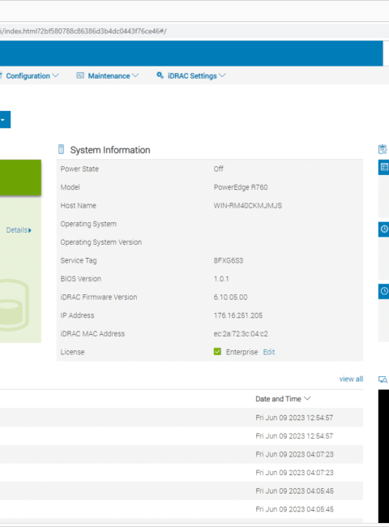The image size is (389, 527).
Task: Expand the iDRAC Settings chevron arrow
Action: tap(222, 75)
